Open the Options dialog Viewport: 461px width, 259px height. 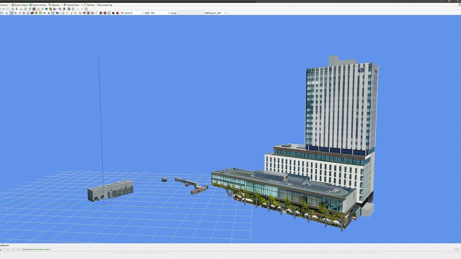90,5
